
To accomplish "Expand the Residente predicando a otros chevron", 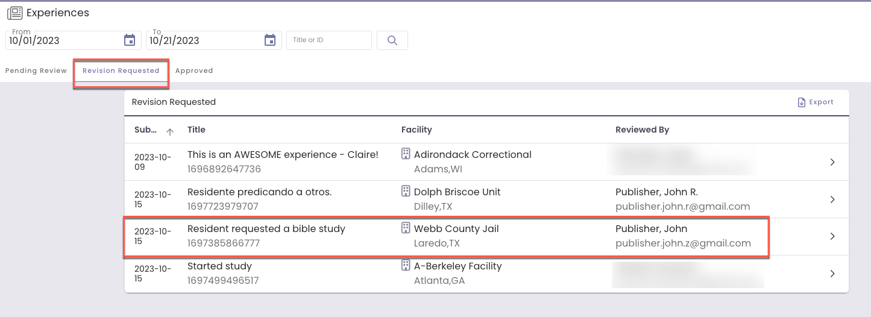I will tap(832, 199).
